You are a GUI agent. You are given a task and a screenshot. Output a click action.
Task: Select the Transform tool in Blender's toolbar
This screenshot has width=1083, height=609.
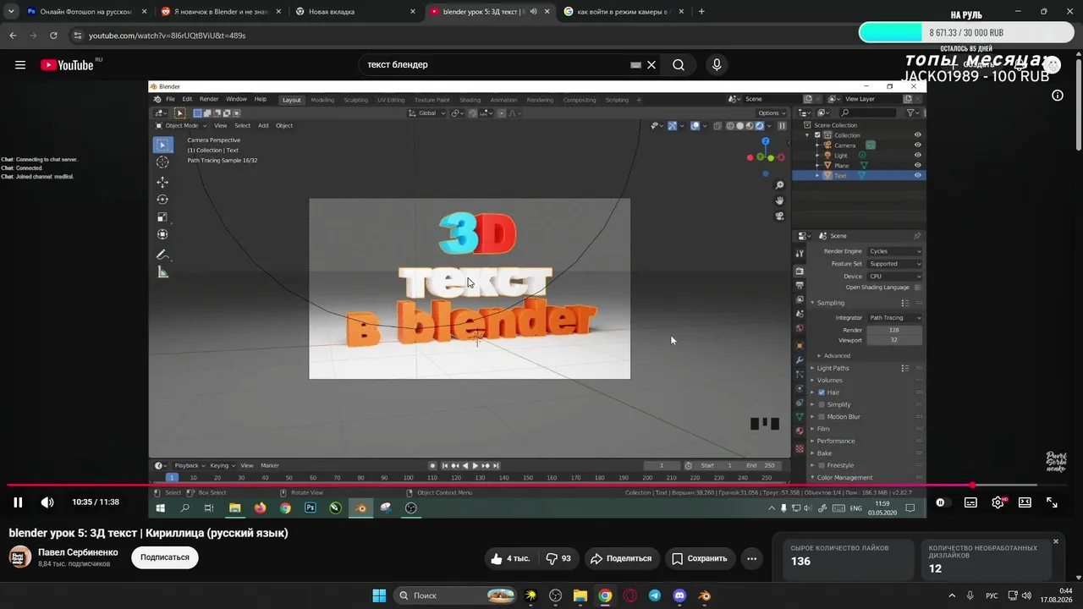162,234
